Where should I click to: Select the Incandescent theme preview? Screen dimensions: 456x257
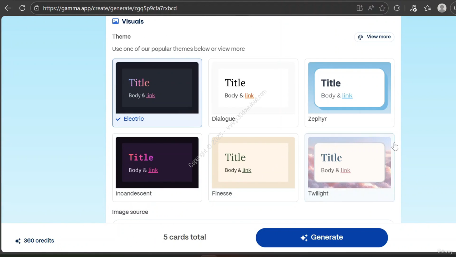[x=157, y=167]
